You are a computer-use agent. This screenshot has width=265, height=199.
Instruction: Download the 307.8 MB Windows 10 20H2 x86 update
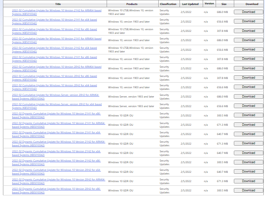click(248, 78)
